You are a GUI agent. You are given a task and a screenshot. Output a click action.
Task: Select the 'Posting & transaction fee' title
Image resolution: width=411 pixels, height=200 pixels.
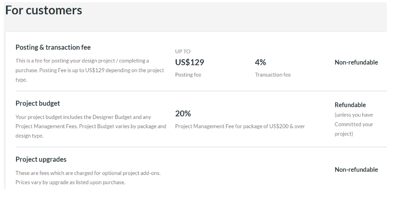tap(53, 47)
